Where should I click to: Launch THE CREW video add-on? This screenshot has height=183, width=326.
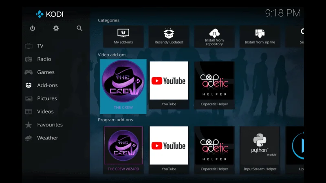[x=123, y=87]
